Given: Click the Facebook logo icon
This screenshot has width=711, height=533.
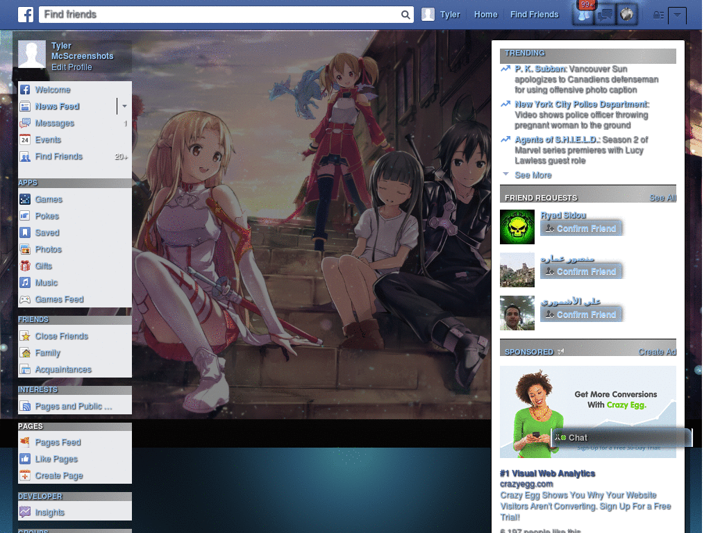Looking at the screenshot, I should pos(26,15).
